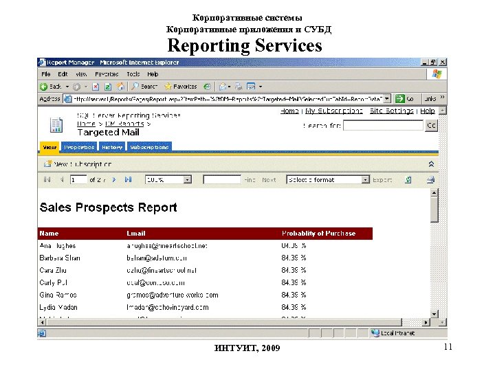Jump to first report page icon
The height and width of the screenshot is (371, 495).
click(47, 179)
